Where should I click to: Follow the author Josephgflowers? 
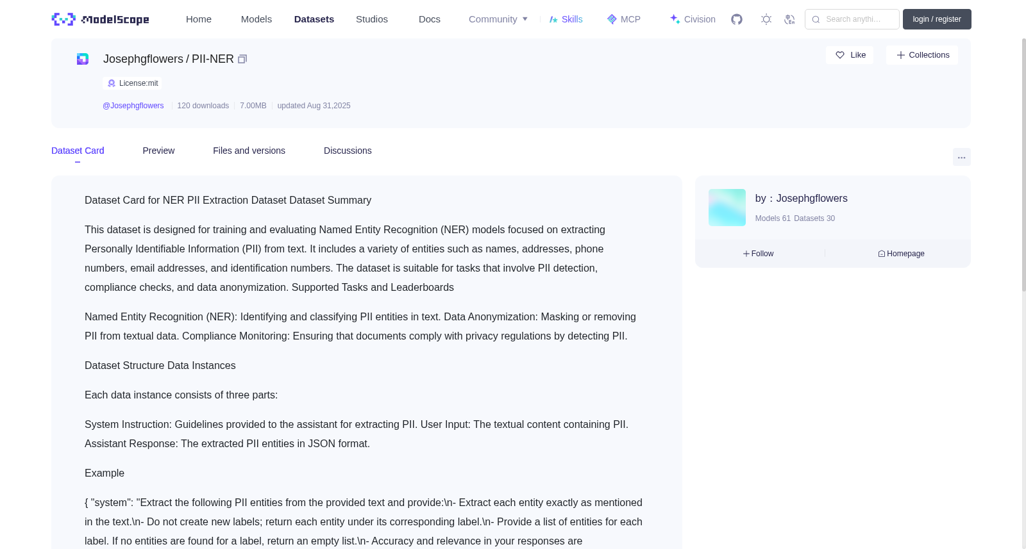click(x=759, y=254)
